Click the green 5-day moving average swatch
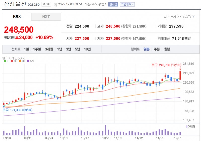 (x=5, y=61)
